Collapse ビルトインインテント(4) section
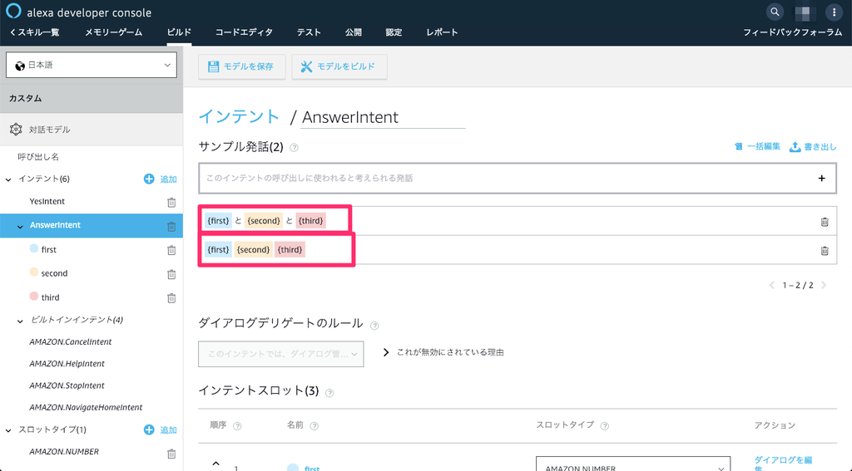This screenshot has width=852, height=471. tap(20, 321)
